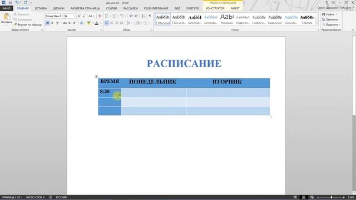
Task: Switch to Read Mode view icon
Action: pyautogui.click(x=295, y=197)
